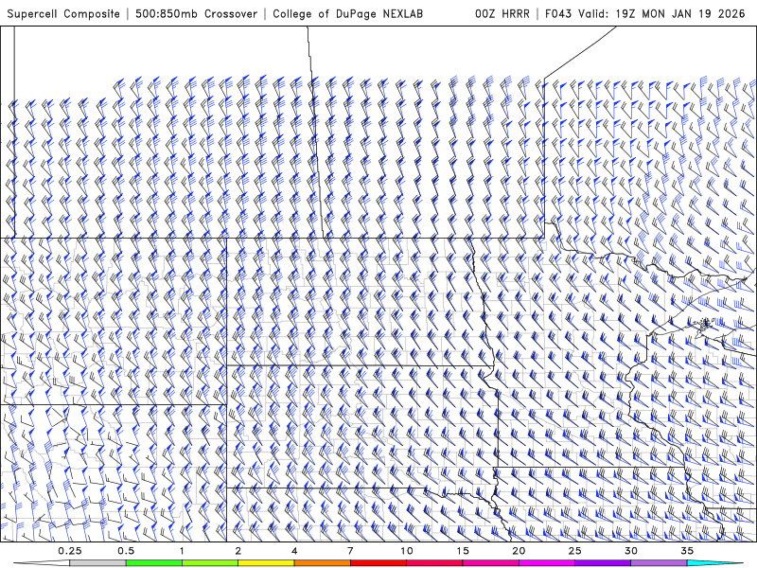Click the '0.5' legend value

pyautogui.click(x=126, y=551)
